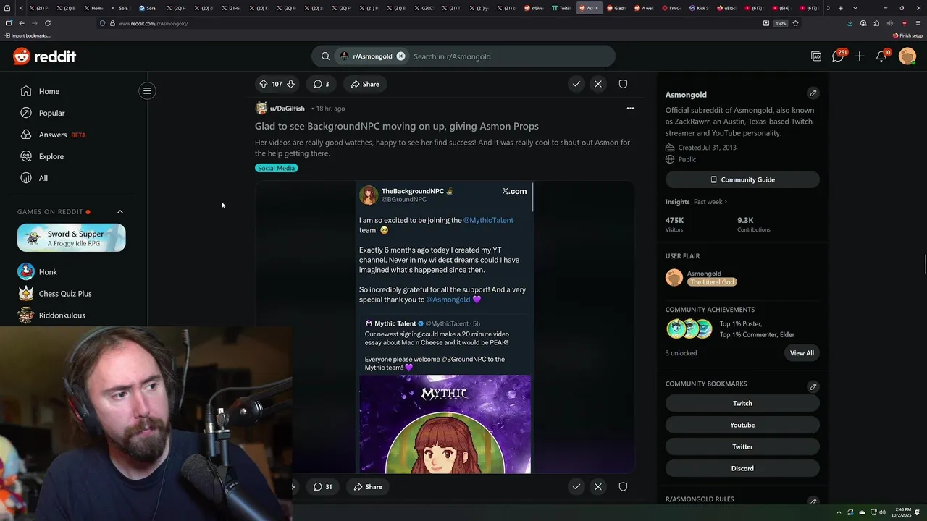The image size is (927, 521).
Task: Click the Create post plus icon
Action: click(x=860, y=56)
